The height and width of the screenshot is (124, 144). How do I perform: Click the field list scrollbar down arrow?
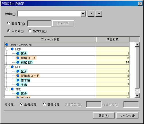point(137,96)
